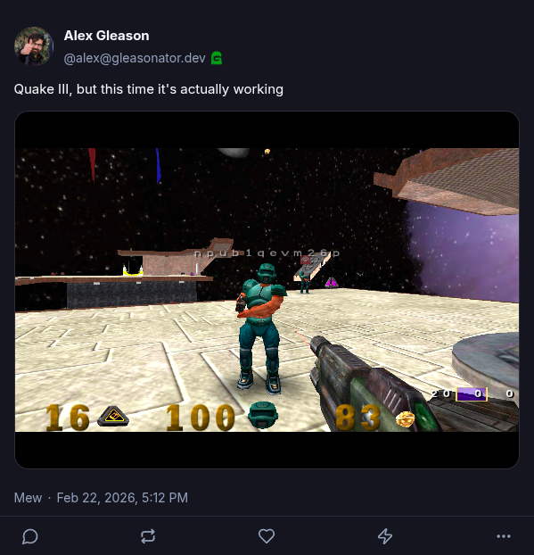Screen dimensions: 534x555
Task: Click the ammo warning triangle icon
Action: pyautogui.click(x=113, y=416)
